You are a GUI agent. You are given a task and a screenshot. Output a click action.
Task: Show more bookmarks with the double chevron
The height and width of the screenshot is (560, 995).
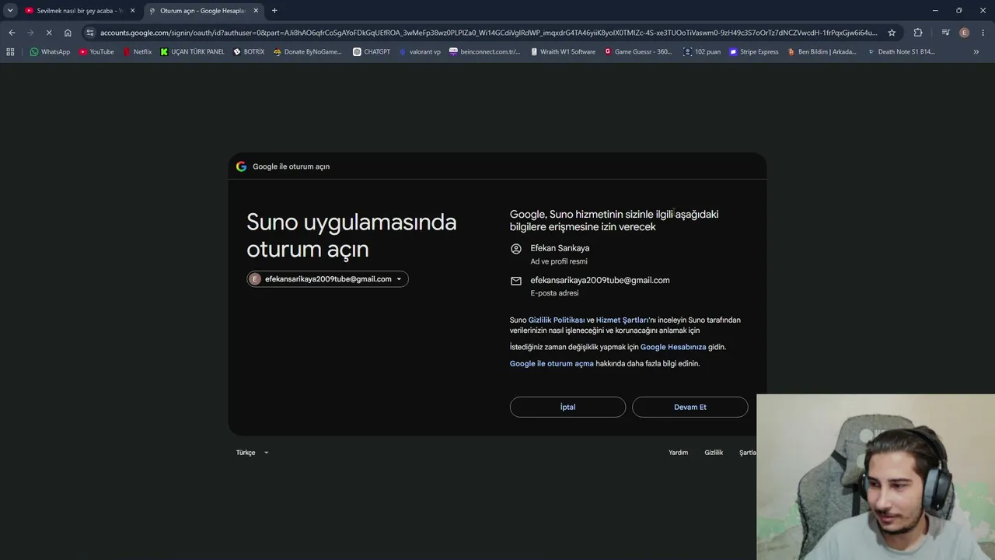coord(976,52)
